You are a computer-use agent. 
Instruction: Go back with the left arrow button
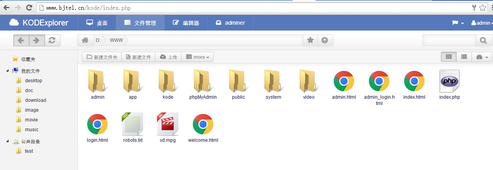coord(21,40)
